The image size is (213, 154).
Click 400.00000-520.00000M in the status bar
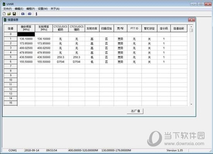pyautogui.click(x=83, y=151)
